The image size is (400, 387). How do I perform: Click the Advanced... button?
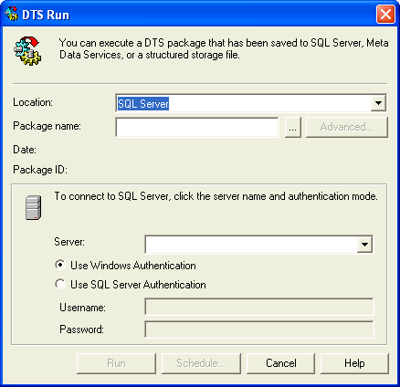(x=347, y=127)
